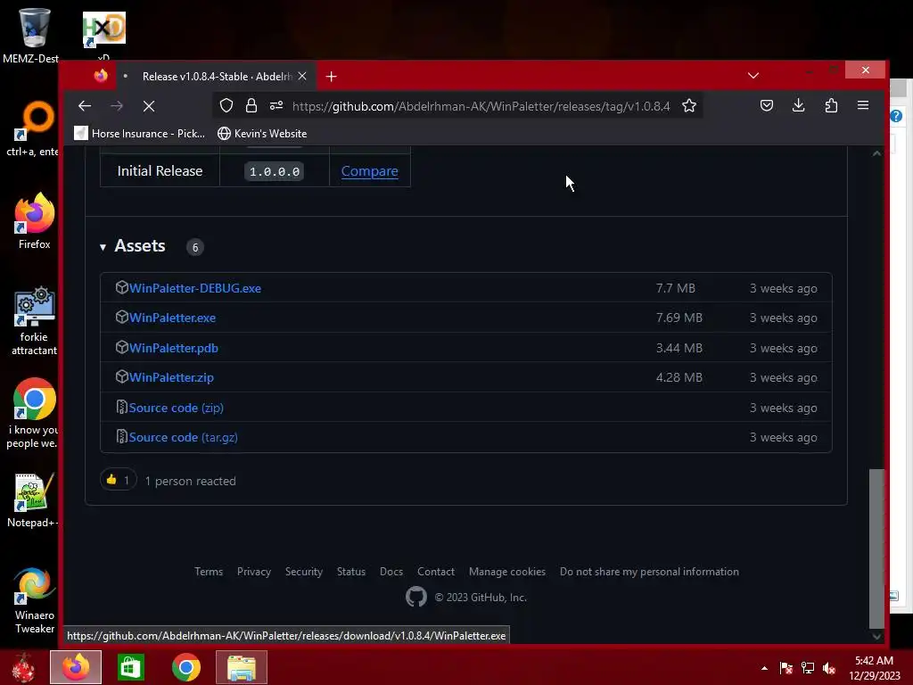Click Action Center flag tray icon
The image size is (913, 685).
786,668
